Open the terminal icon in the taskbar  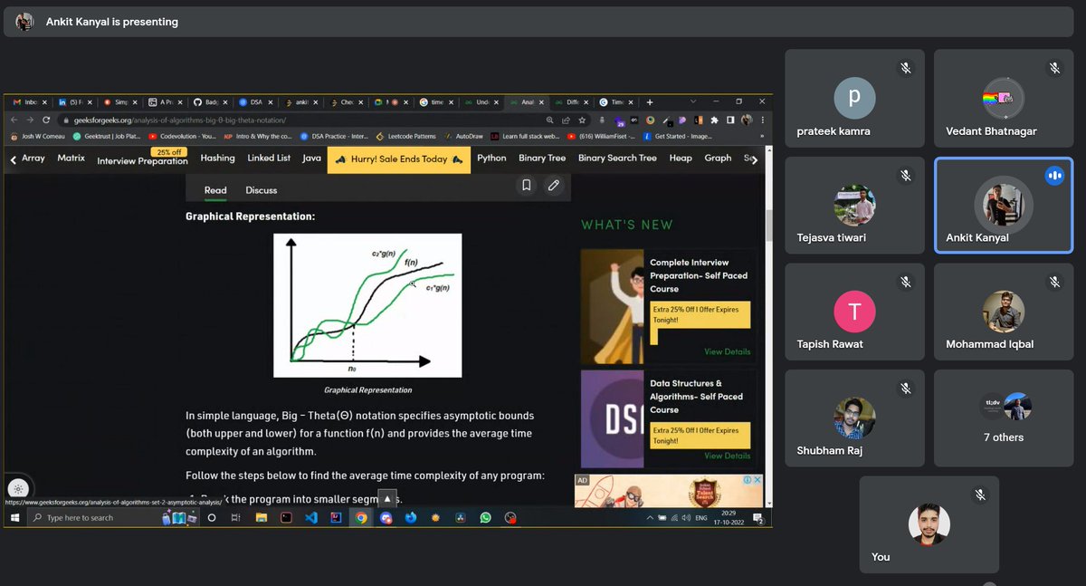(286, 518)
